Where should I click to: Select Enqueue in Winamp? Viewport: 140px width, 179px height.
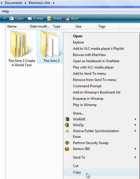point(101,99)
